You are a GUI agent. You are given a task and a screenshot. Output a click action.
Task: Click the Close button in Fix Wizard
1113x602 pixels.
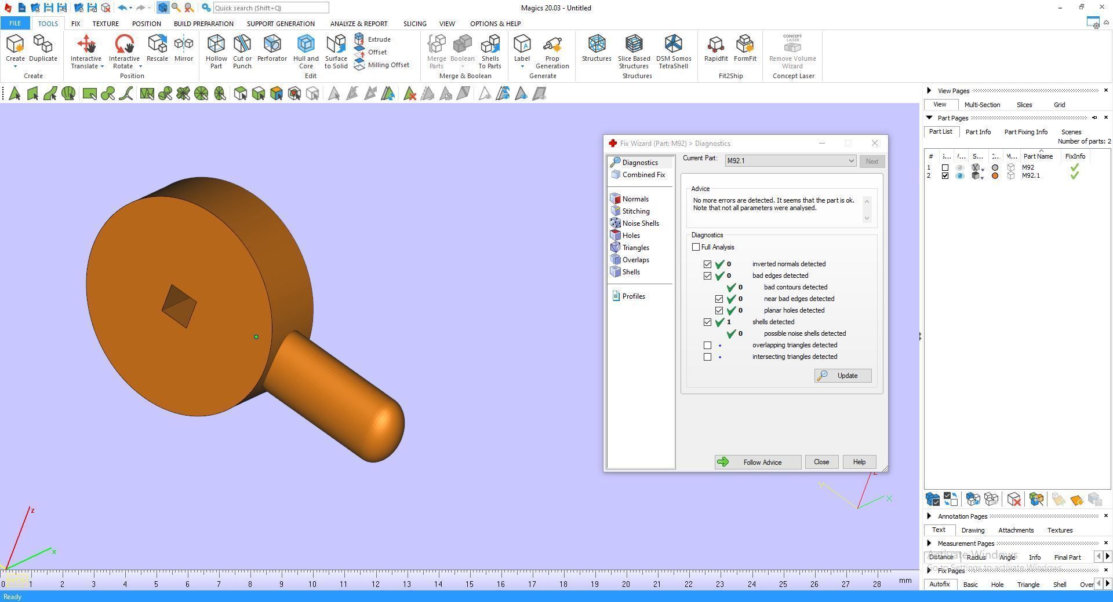click(821, 462)
